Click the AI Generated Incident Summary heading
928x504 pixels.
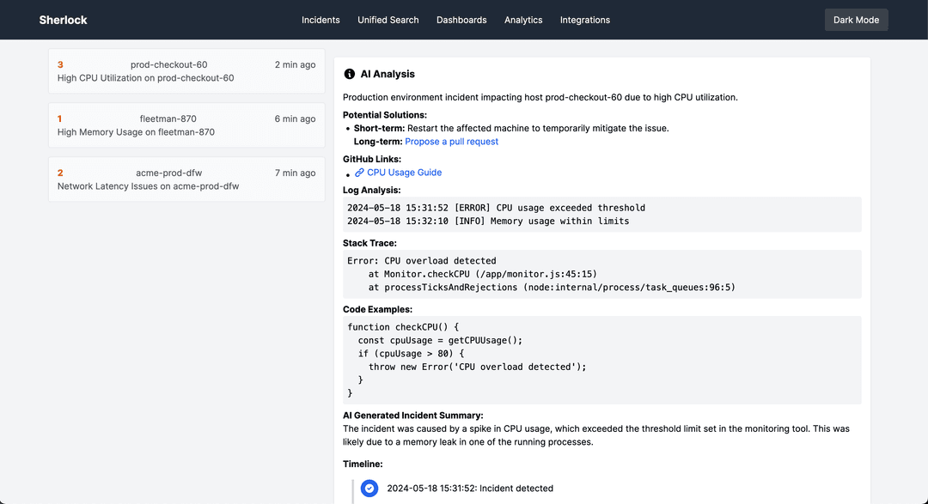tap(413, 416)
